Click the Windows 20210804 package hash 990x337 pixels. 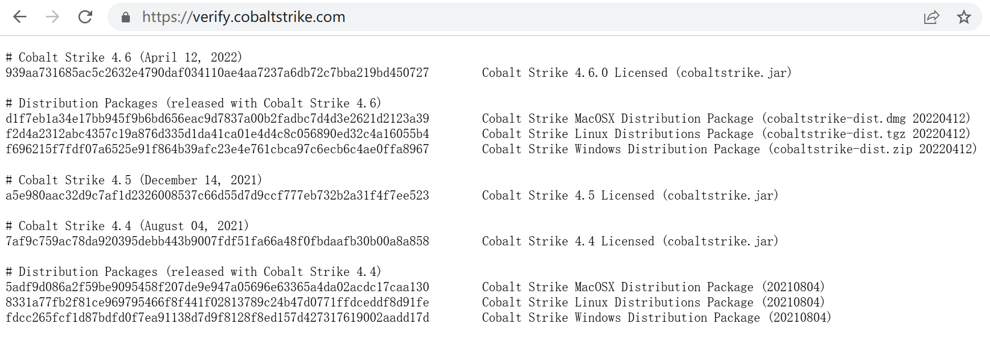pyautogui.click(x=217, y=318)
